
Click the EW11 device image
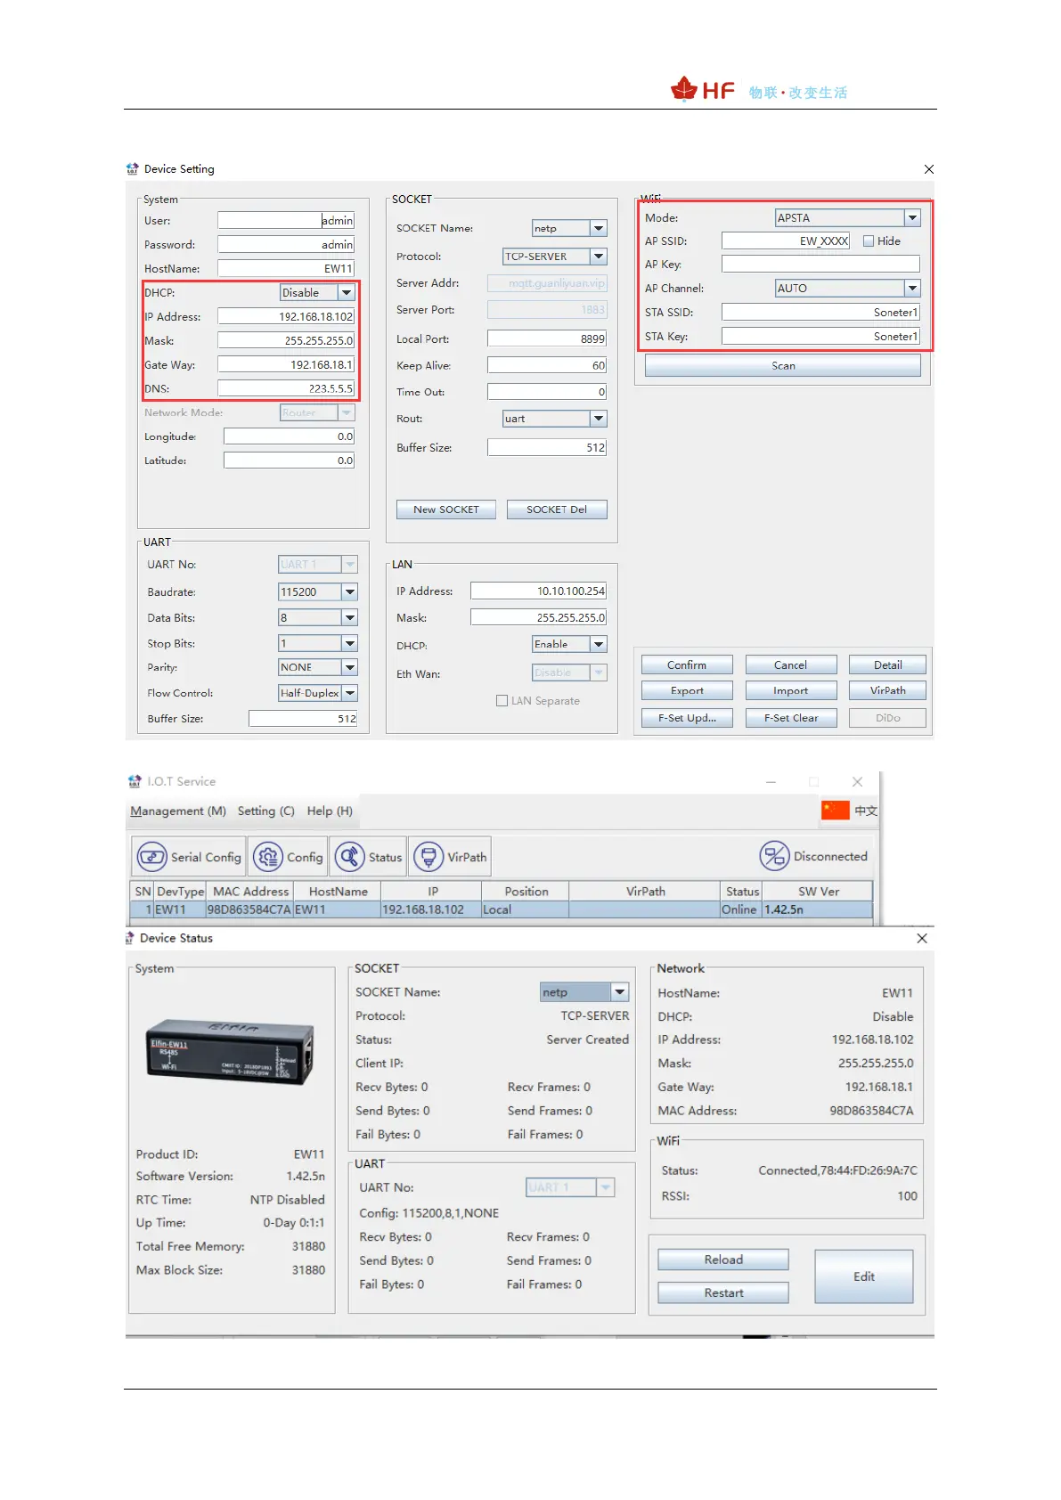[x=230, y=1053]
